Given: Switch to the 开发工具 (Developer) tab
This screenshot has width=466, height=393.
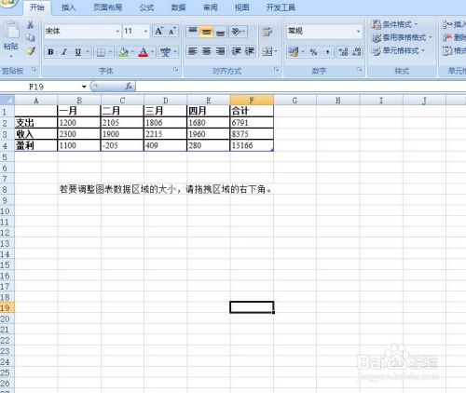Looking at the screenshot, I should (x=281, y=7).
